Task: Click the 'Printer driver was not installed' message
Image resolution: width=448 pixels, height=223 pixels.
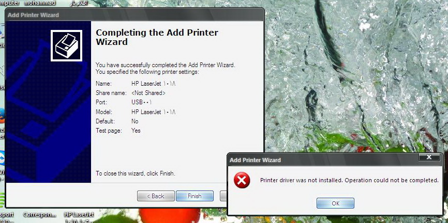Action: point(349,181)
